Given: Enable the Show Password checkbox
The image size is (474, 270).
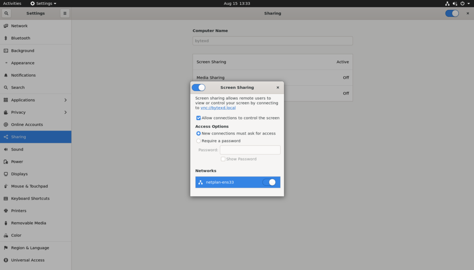Looking at the screenshot, I should (223, 159).
